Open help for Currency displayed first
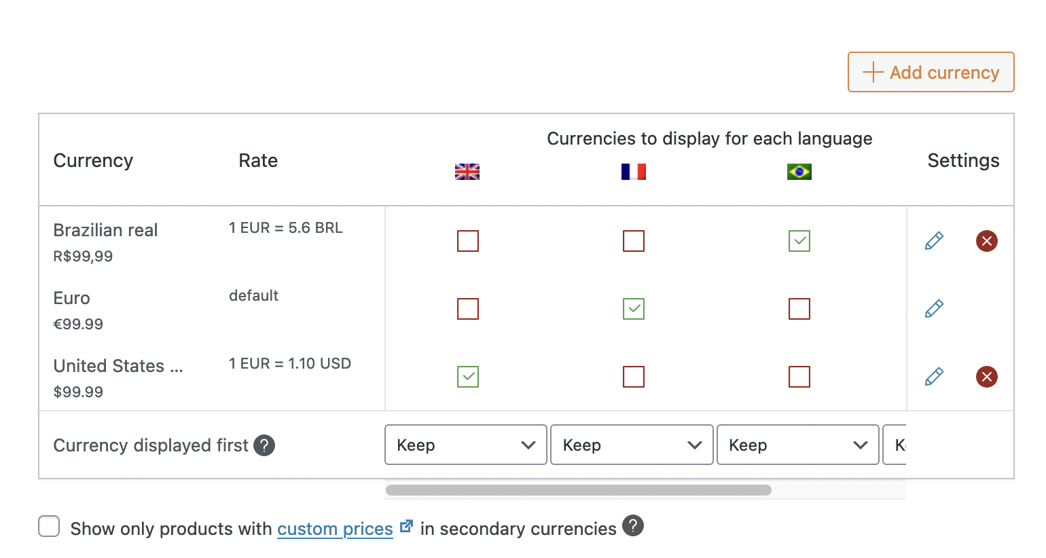The width and height of the screenshot is (1046, 558). (x=264, y=445)
